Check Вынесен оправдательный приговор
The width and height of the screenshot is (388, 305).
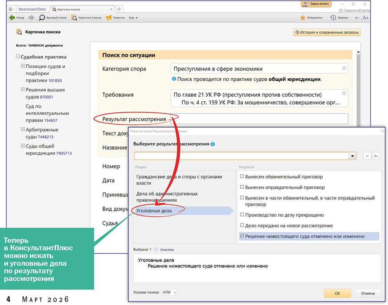coord(242,187)
